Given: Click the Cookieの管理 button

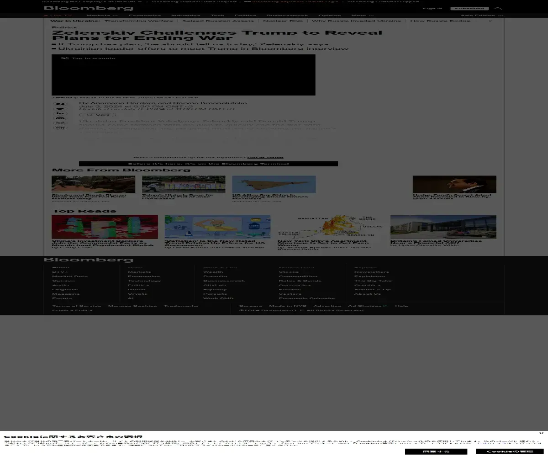Looking at the screenshot, I should pyautogui.click(x=509, y=452).
